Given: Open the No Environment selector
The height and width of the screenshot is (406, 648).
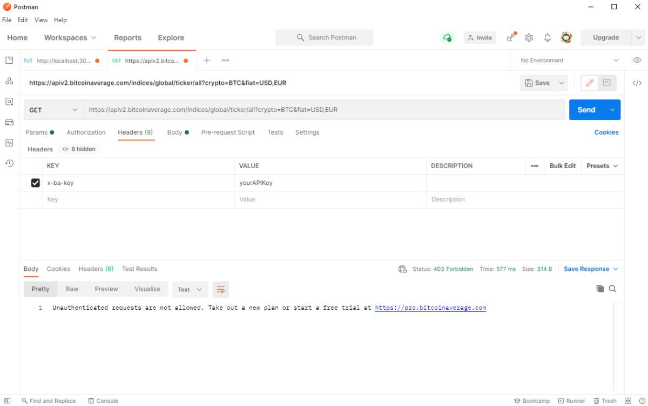Looking at the screenshot, I should pos(569,61).
